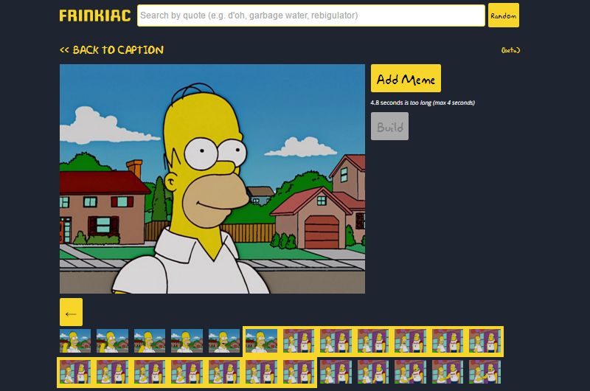Select the tenth thumbnail in the top row
The height and width of the screenshot is (391, 590).
click(411, 341)
